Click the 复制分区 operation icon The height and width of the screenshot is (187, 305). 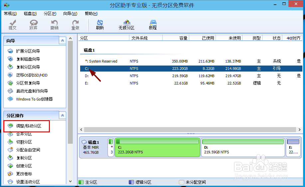[x=10, y=158]
